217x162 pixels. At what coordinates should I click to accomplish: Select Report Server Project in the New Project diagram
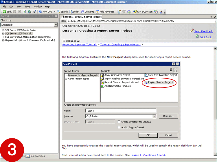159,82
